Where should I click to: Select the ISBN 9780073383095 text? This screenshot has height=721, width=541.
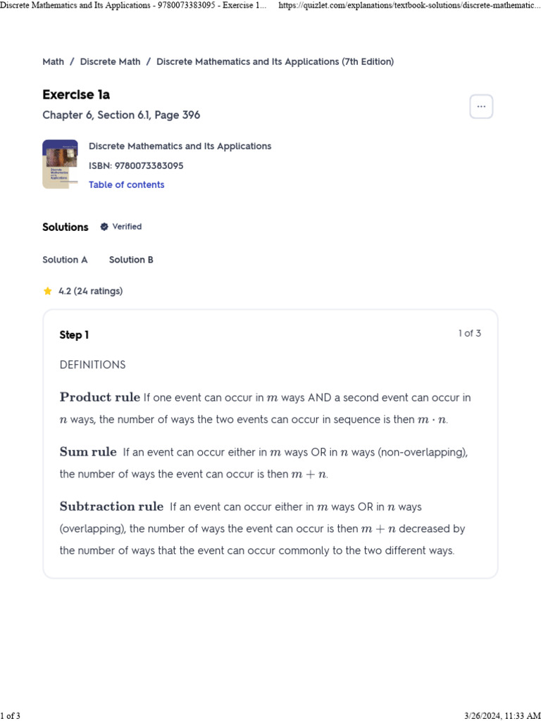click(x=136, y=165)
